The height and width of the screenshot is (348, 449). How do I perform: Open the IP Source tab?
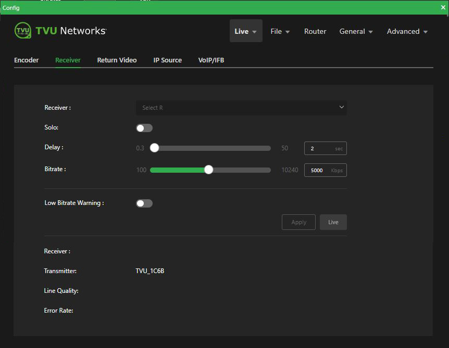[x=167, y=60]
